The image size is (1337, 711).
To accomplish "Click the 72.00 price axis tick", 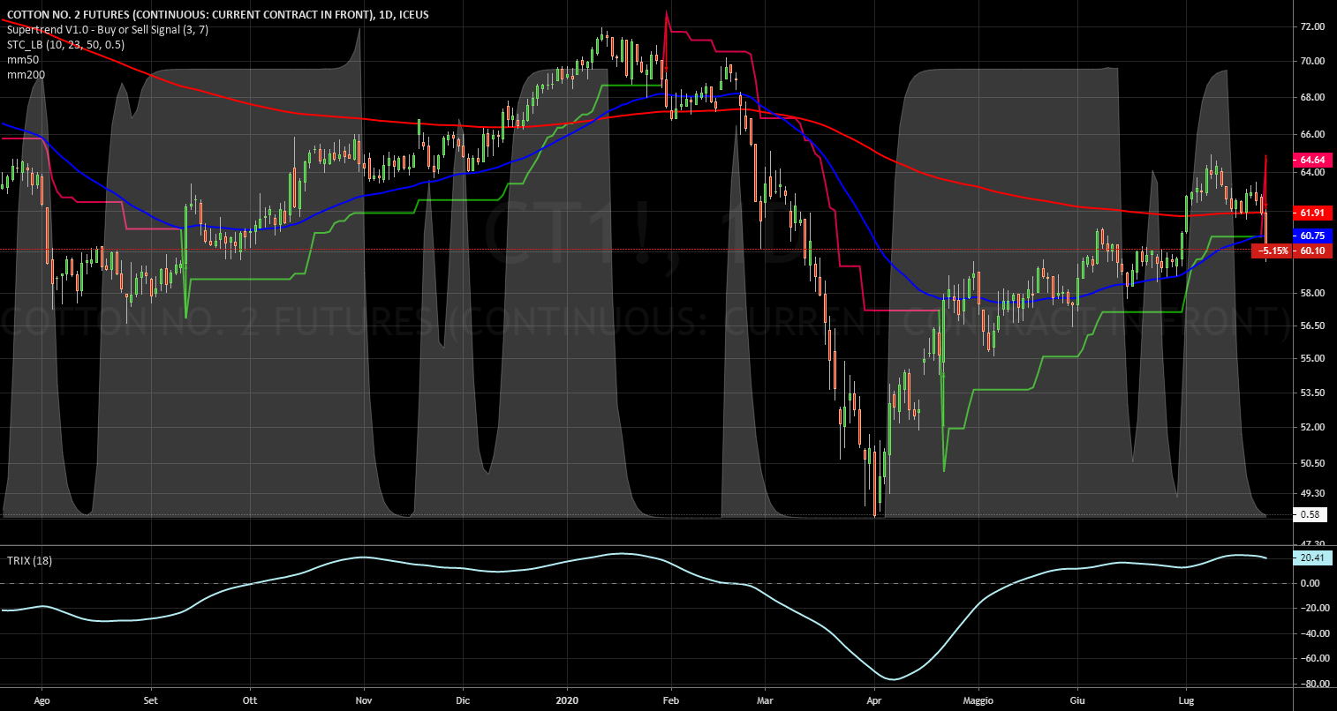I will click(x=1311, y=27).
